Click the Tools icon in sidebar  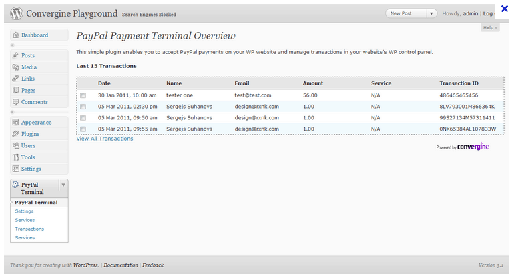click(x=15, y=157)
